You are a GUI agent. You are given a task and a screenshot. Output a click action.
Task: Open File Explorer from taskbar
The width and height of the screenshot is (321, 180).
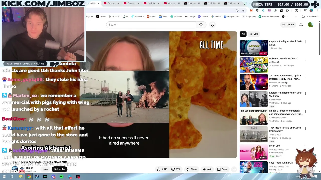21,177
